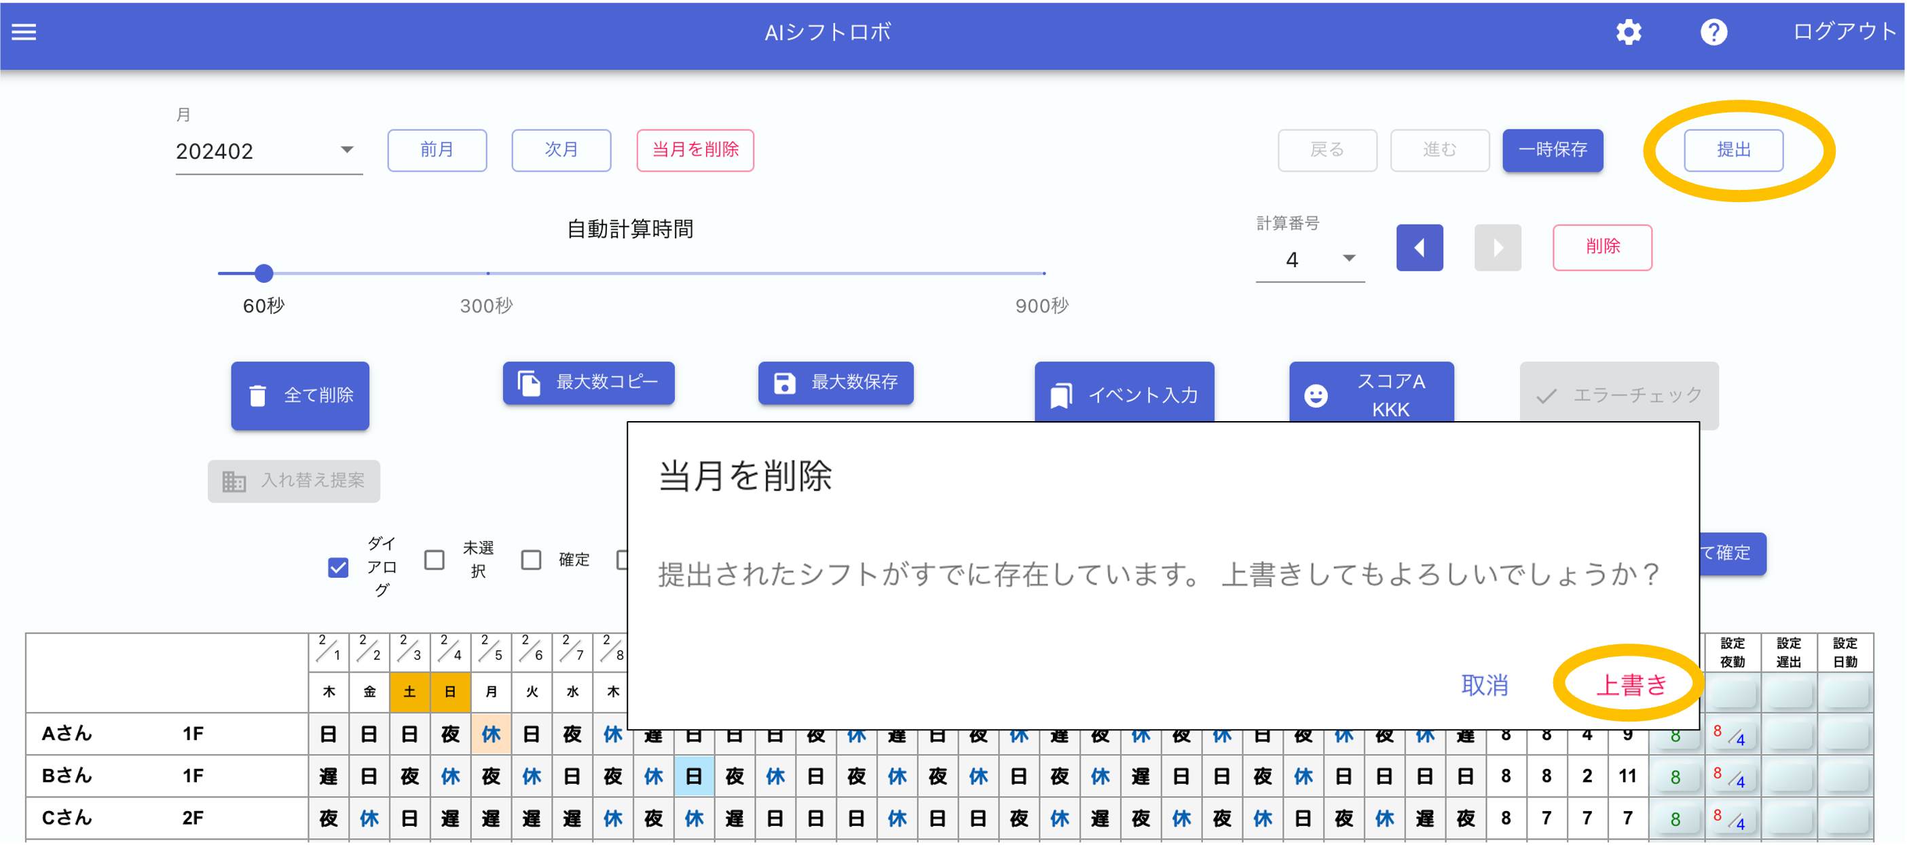
Task: Click the blue previous calculation arrow
Action: point(1419,248)
